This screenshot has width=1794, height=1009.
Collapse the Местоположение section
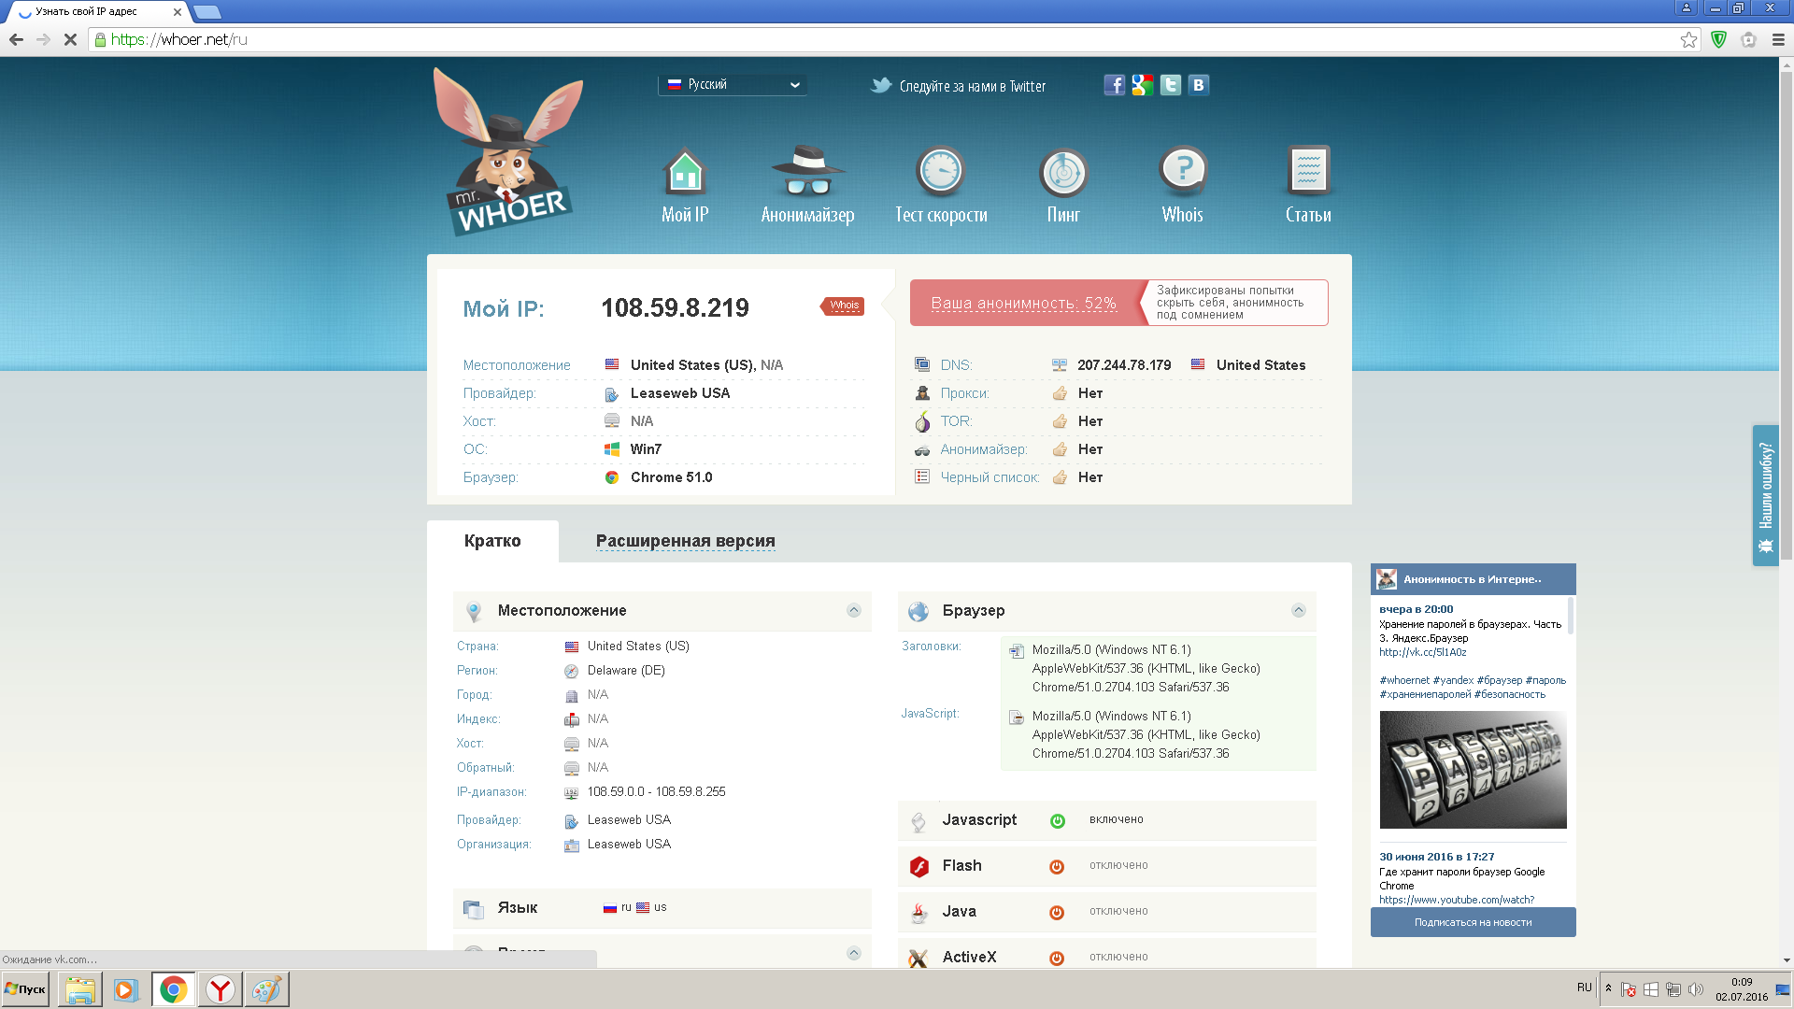point(853,610)
